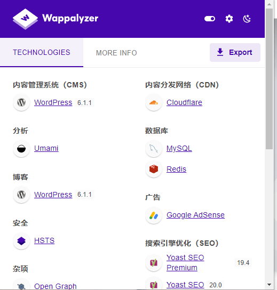
Task: Click version 6.1.1 beside CMS WordPress
Action: pyautogui.click(x=84, y=103)
